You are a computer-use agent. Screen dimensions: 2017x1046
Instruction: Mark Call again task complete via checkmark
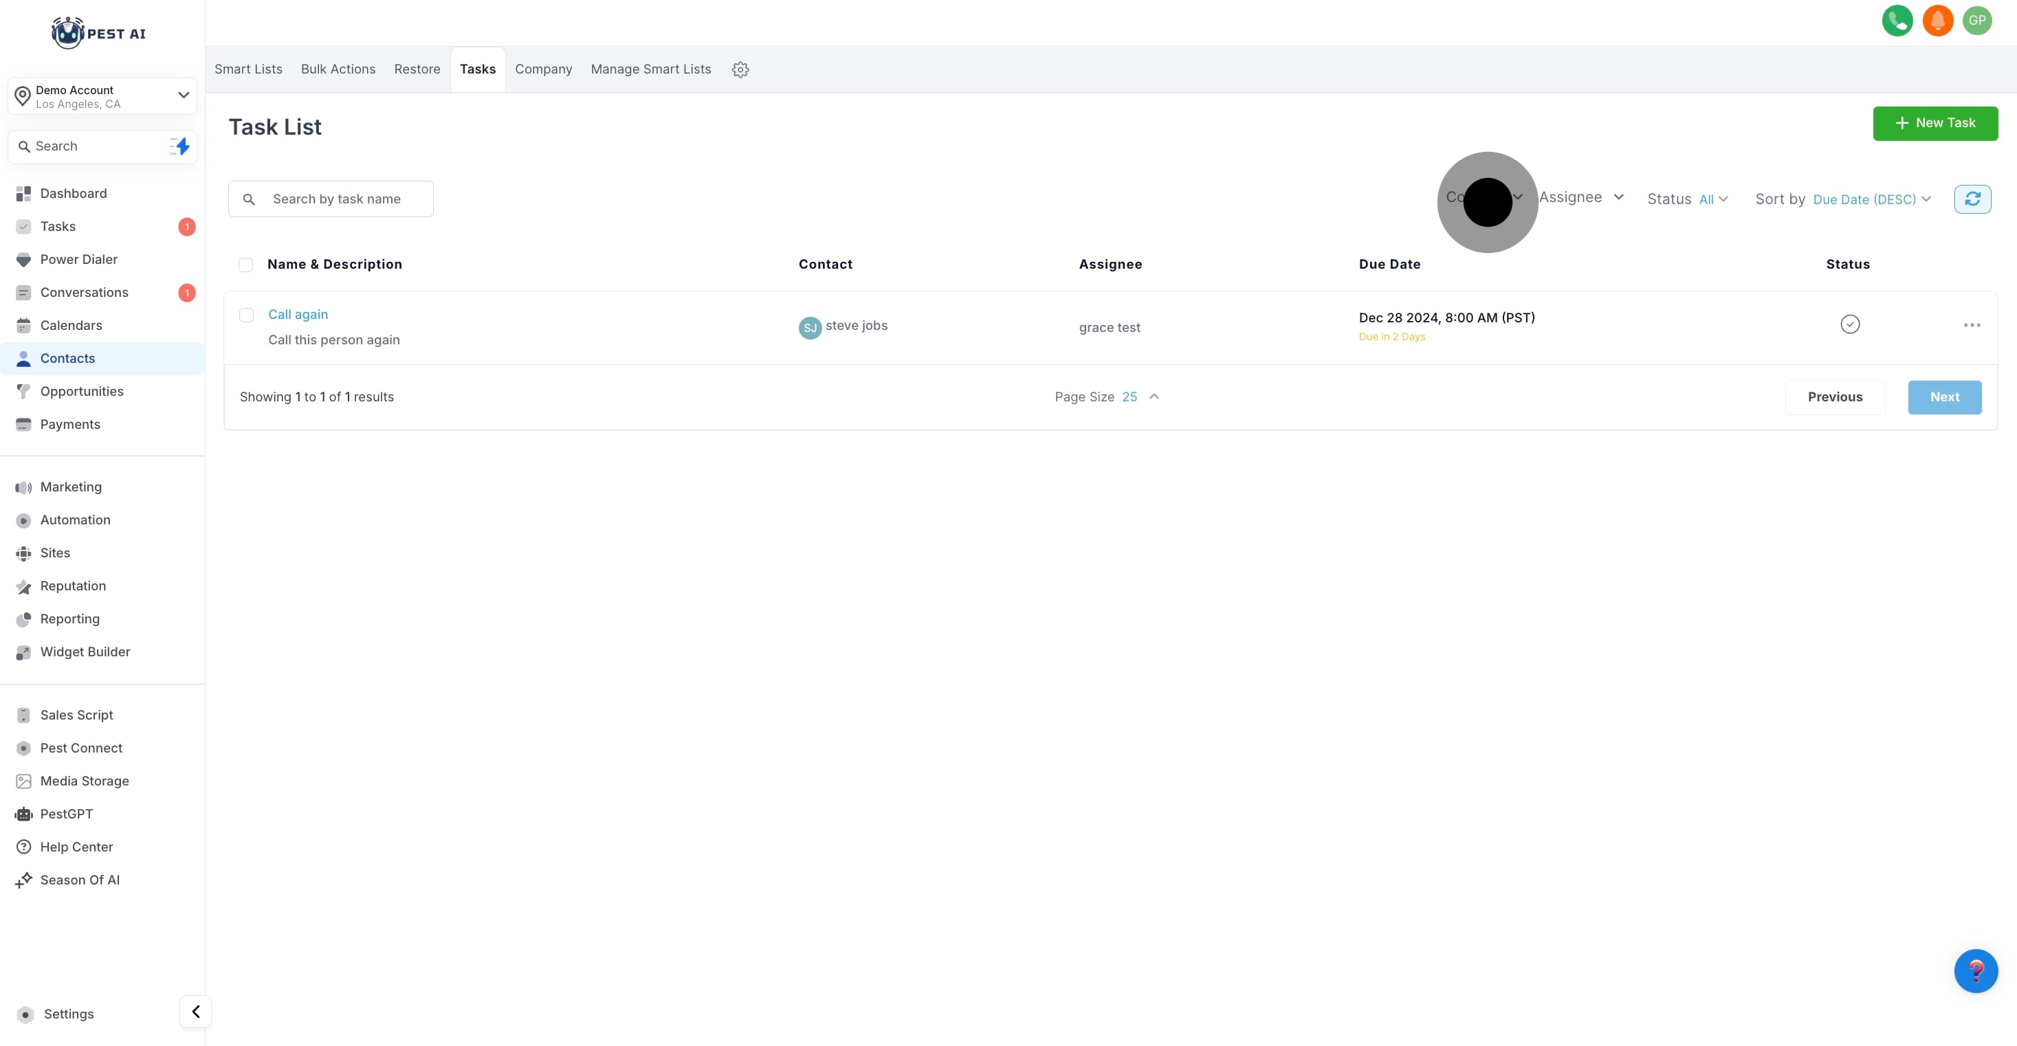1849,324
